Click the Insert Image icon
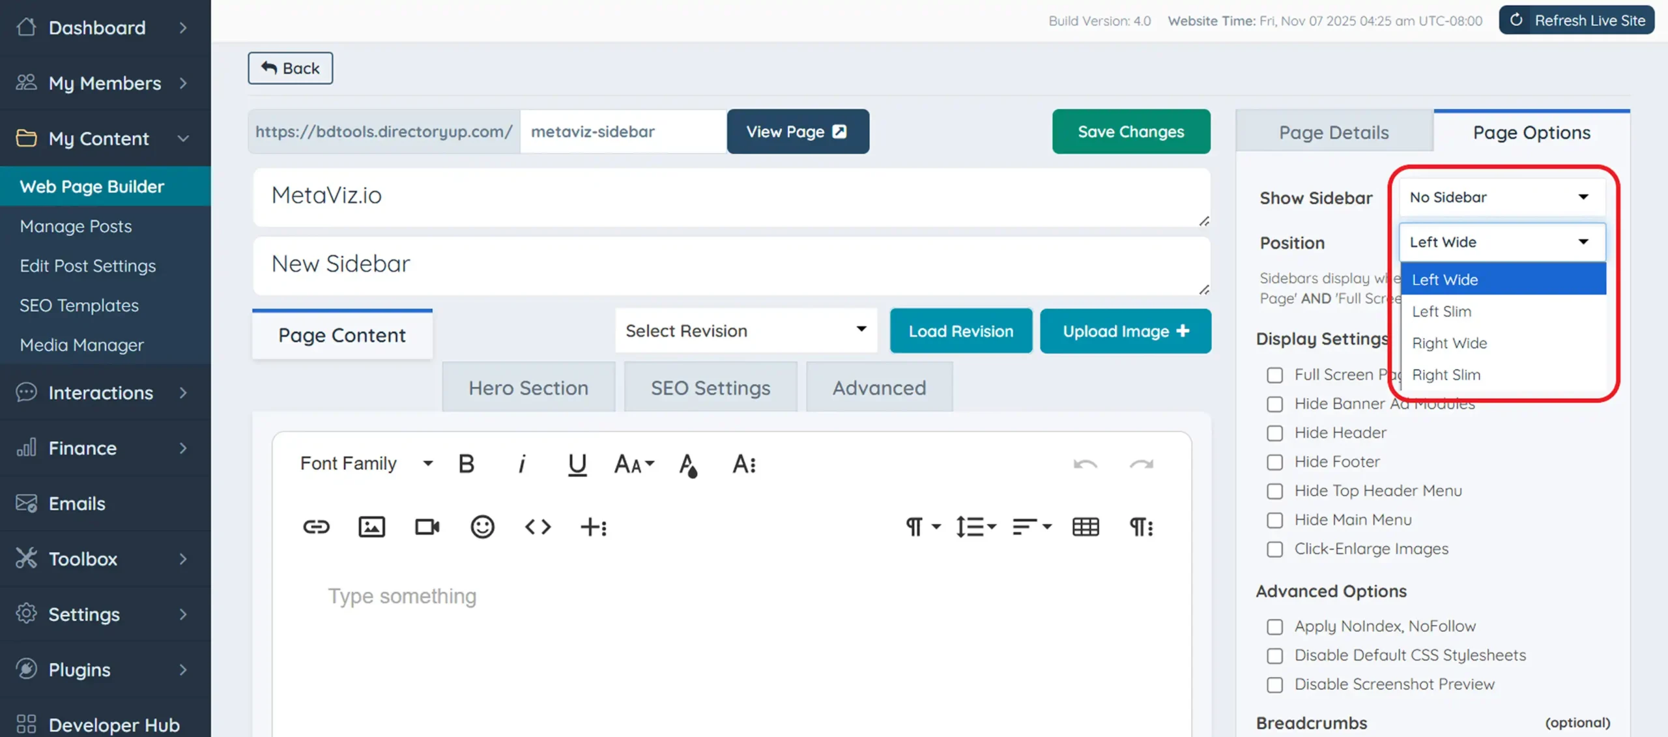 371,527
